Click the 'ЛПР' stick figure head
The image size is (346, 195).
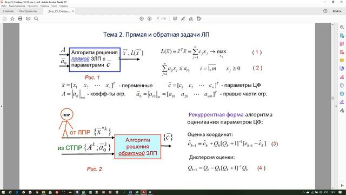[x=66, y=114]
